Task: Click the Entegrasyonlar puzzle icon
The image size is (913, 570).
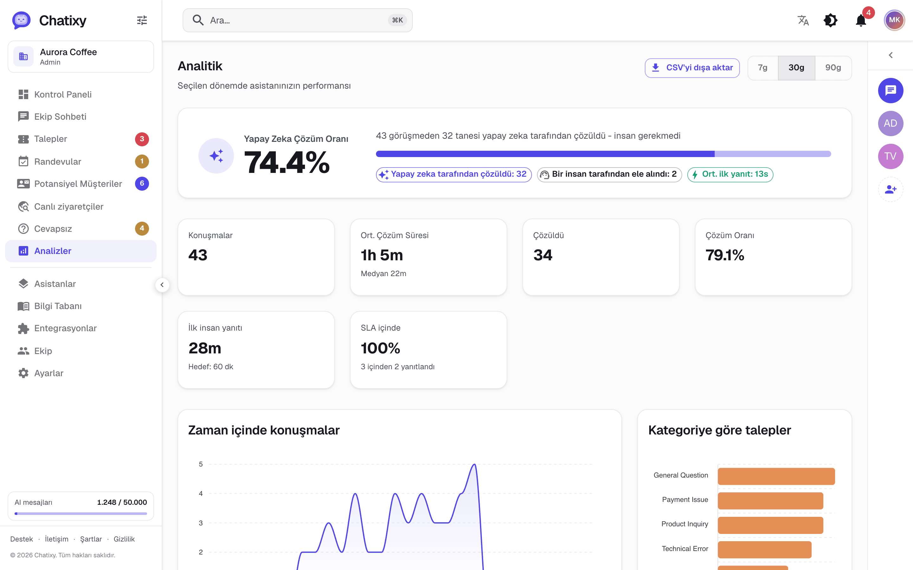Action: coord(23,328)
